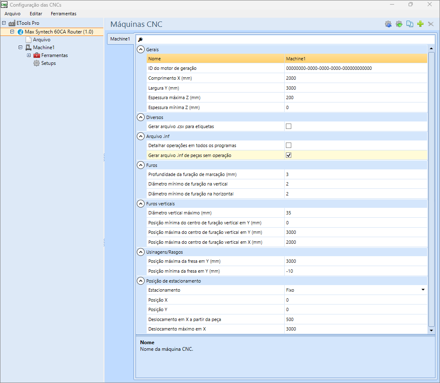Click the duplicate machine copy icon
440x383 pixels.
(410, 24)
